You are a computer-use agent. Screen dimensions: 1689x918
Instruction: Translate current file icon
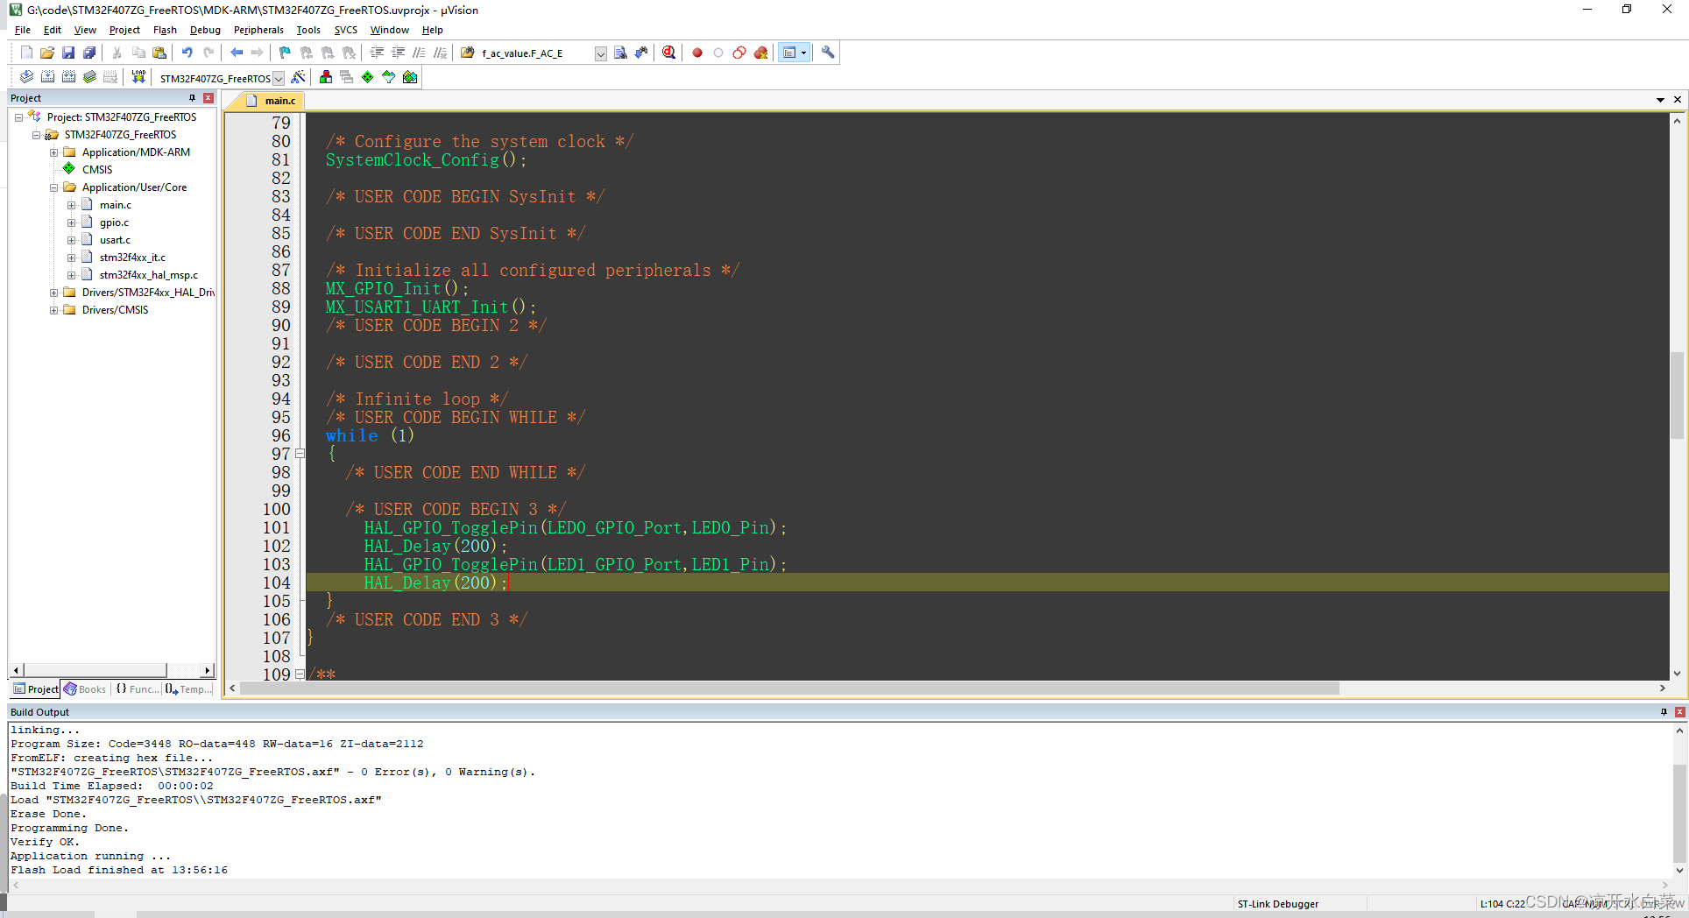click(26, 77)
